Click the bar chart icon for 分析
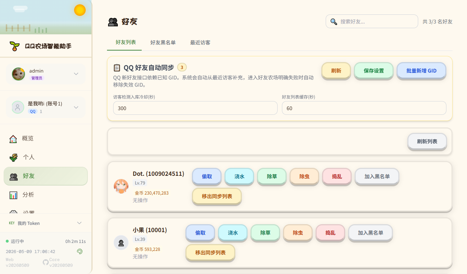Image resolution: width=467 pixels, height=274 pixels. (x=13, y=195)
